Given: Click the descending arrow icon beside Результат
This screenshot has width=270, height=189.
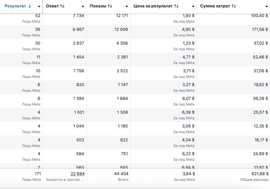Looking at the screenshot, I should pyautogui.click(x=30, y=6).
